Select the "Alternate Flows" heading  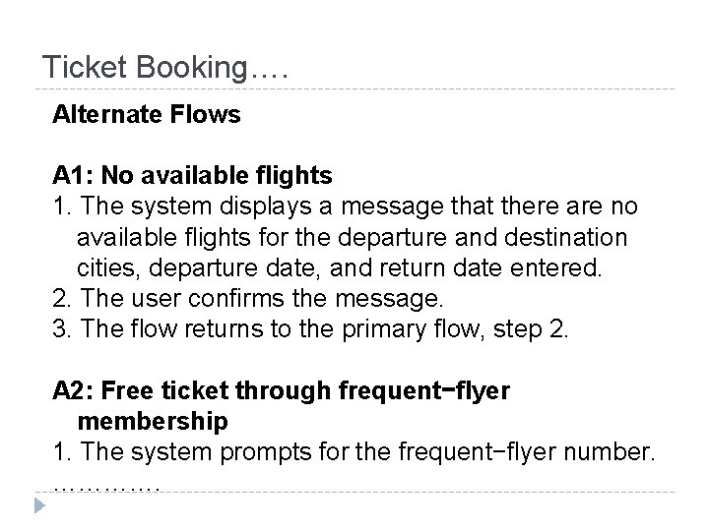(147, 115)
